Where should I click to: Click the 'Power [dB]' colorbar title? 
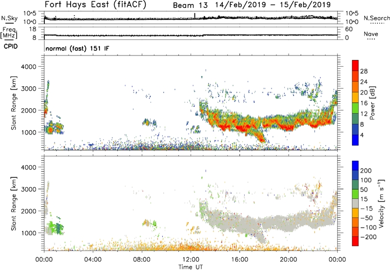coord(372,103)
